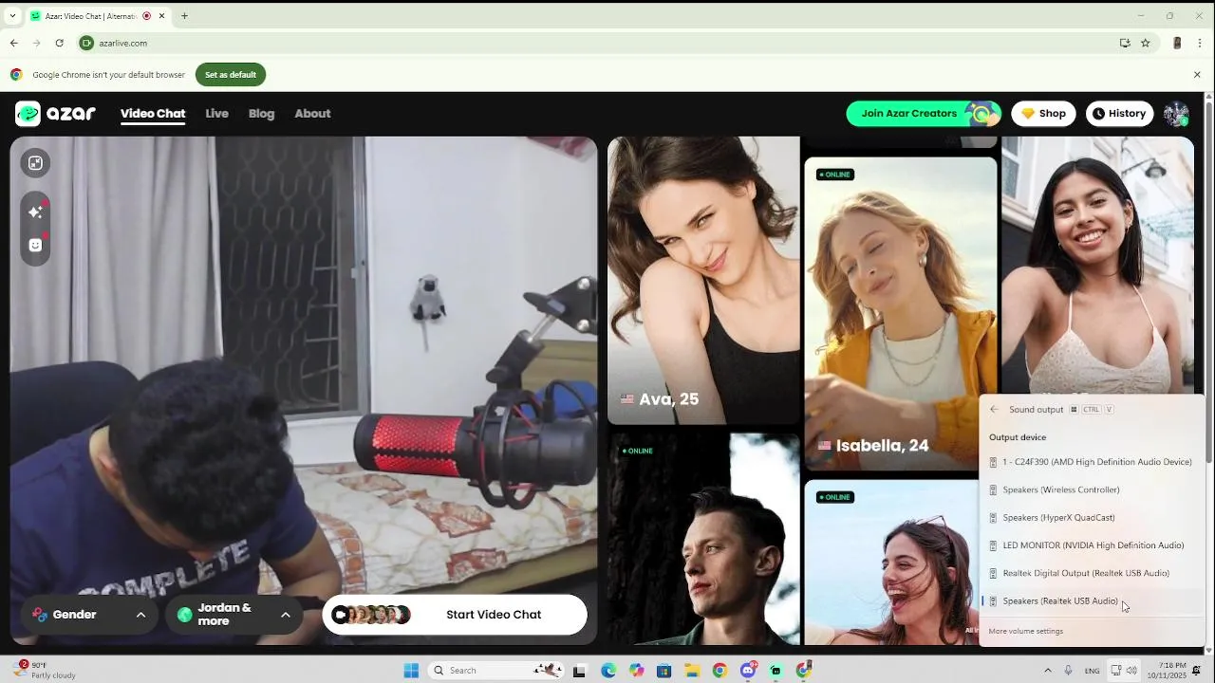Launch Microsoft Edge from the taskbar
1215x683 pixels.
point(608,671)
